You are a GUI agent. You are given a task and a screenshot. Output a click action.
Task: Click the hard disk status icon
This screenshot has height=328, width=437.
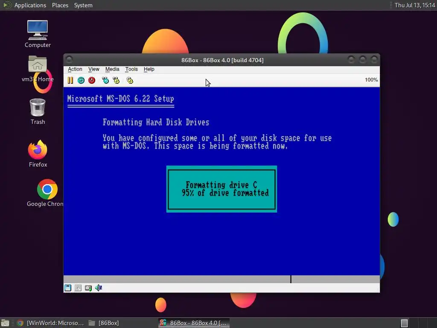coord(88,288)
